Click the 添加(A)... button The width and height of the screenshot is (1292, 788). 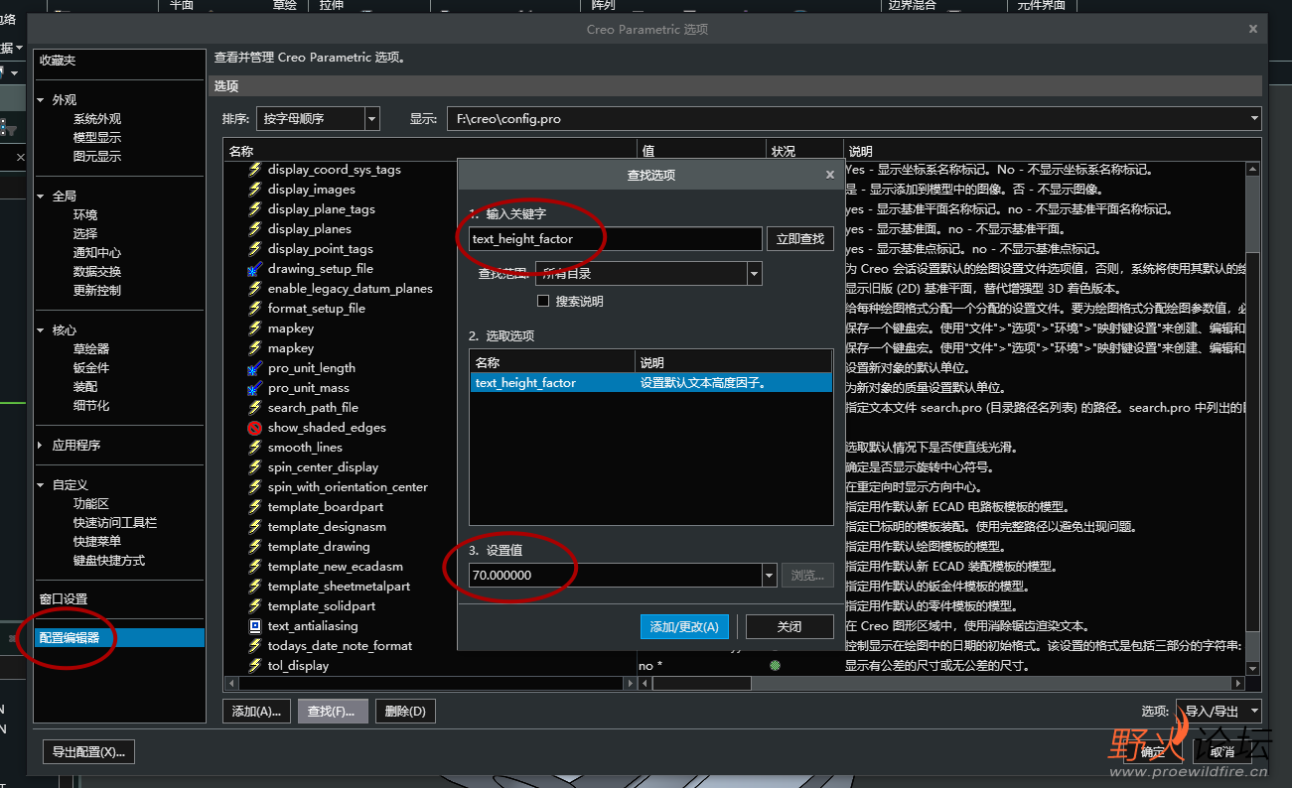pyautogui.click(x=257, y=711)
